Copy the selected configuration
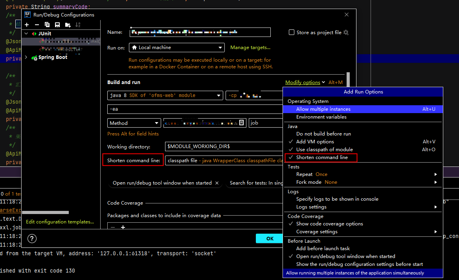 [x=47, y=24]
